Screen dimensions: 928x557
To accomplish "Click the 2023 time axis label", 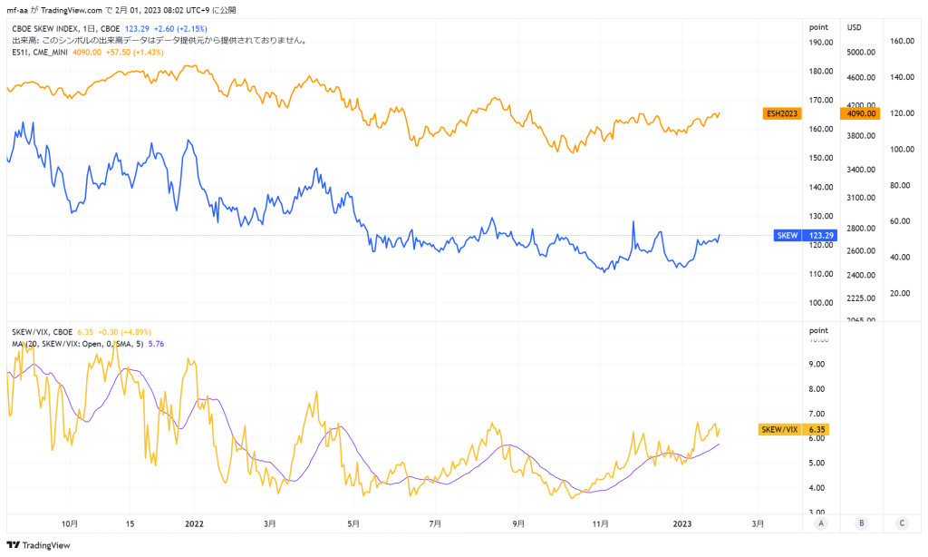I will [682, 523].
